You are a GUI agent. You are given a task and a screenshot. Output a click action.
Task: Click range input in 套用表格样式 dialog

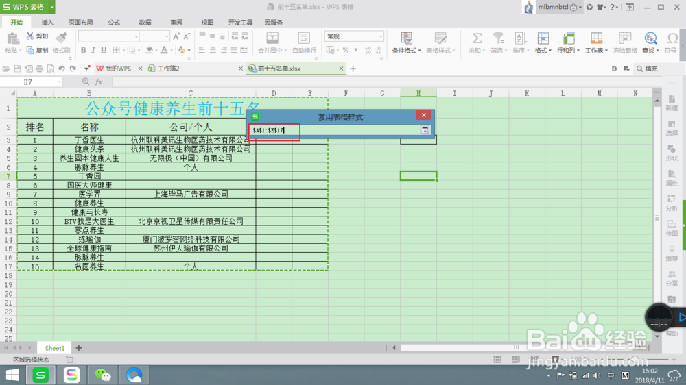335,130
